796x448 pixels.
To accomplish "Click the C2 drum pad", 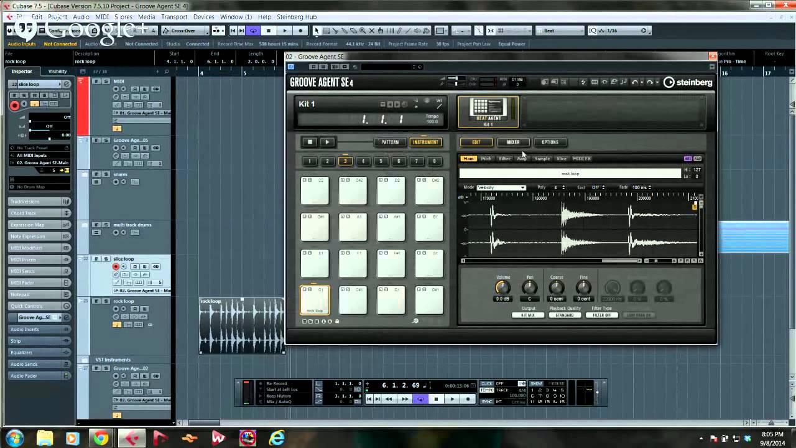I will 315,190.
